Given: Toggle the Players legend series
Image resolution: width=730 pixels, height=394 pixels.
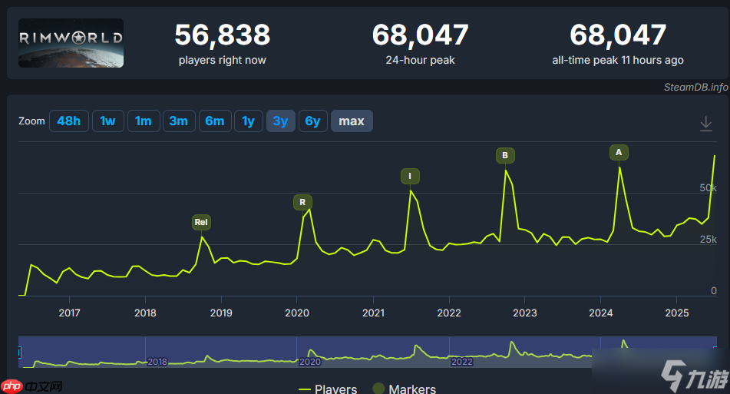Looking at the screenshot, I should 328,389.
